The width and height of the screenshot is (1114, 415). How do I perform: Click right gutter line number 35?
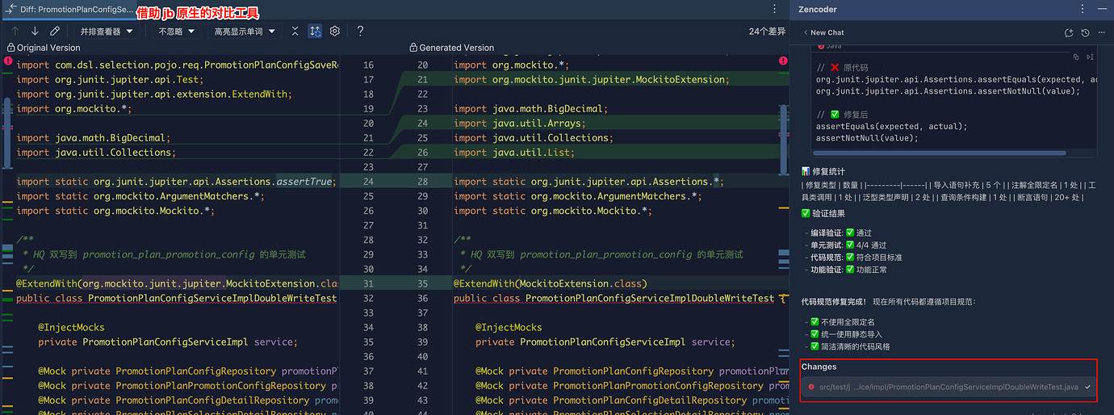pyautogui.click(x=422, y=283)
